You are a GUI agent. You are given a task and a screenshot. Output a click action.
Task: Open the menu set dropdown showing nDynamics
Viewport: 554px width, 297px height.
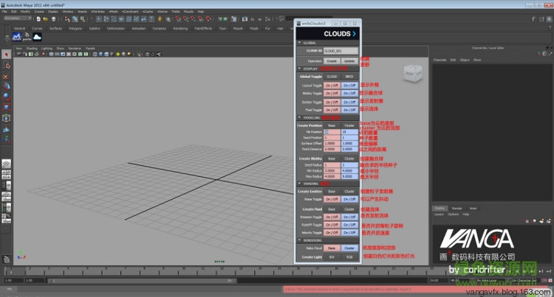[16, 18]
